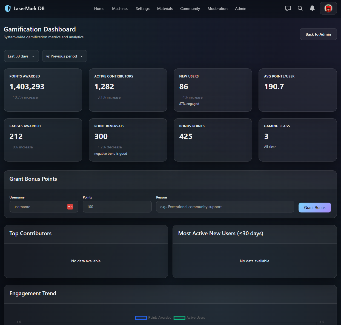
Task: Open the Last 30 days dropdown
Action: point(21,56)
